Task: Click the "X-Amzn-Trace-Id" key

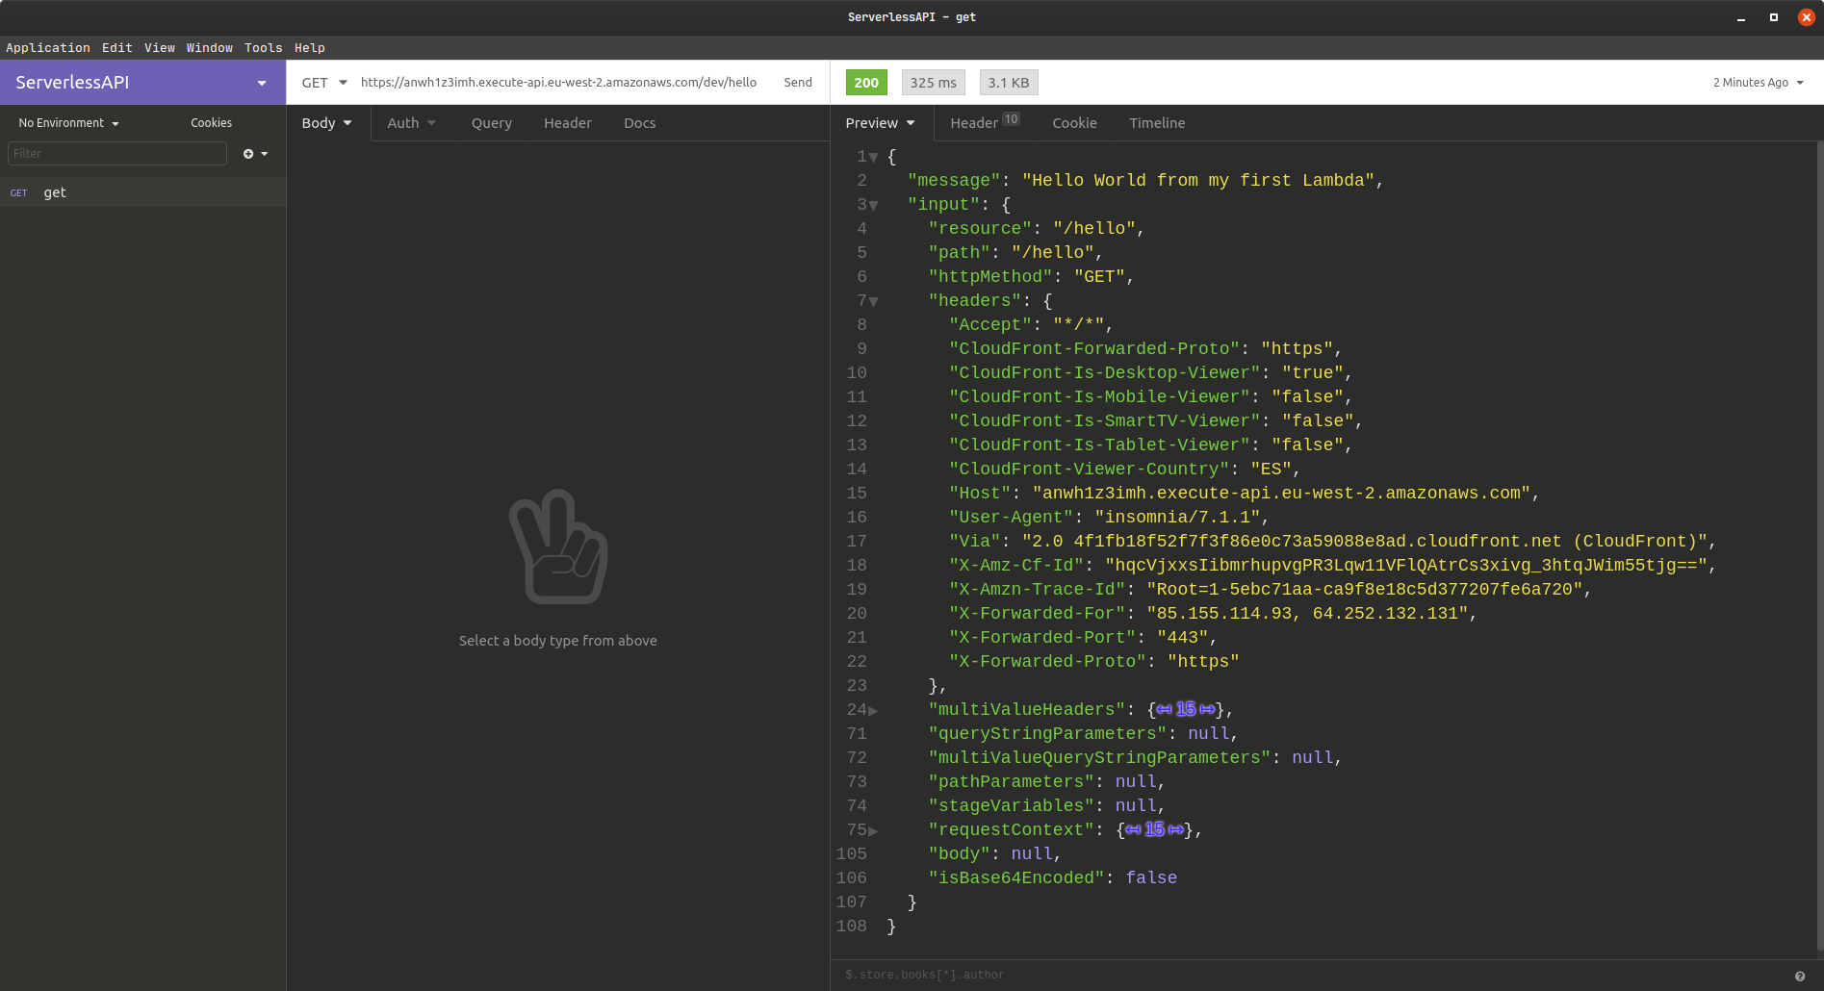Action: click(1037, 590)
